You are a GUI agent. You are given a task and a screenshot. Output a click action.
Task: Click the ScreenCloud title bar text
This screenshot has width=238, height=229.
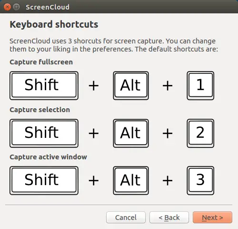[48, 7]
